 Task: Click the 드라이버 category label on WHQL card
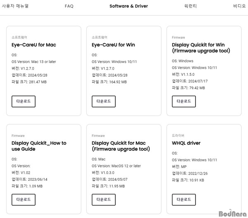pos(178,136)
